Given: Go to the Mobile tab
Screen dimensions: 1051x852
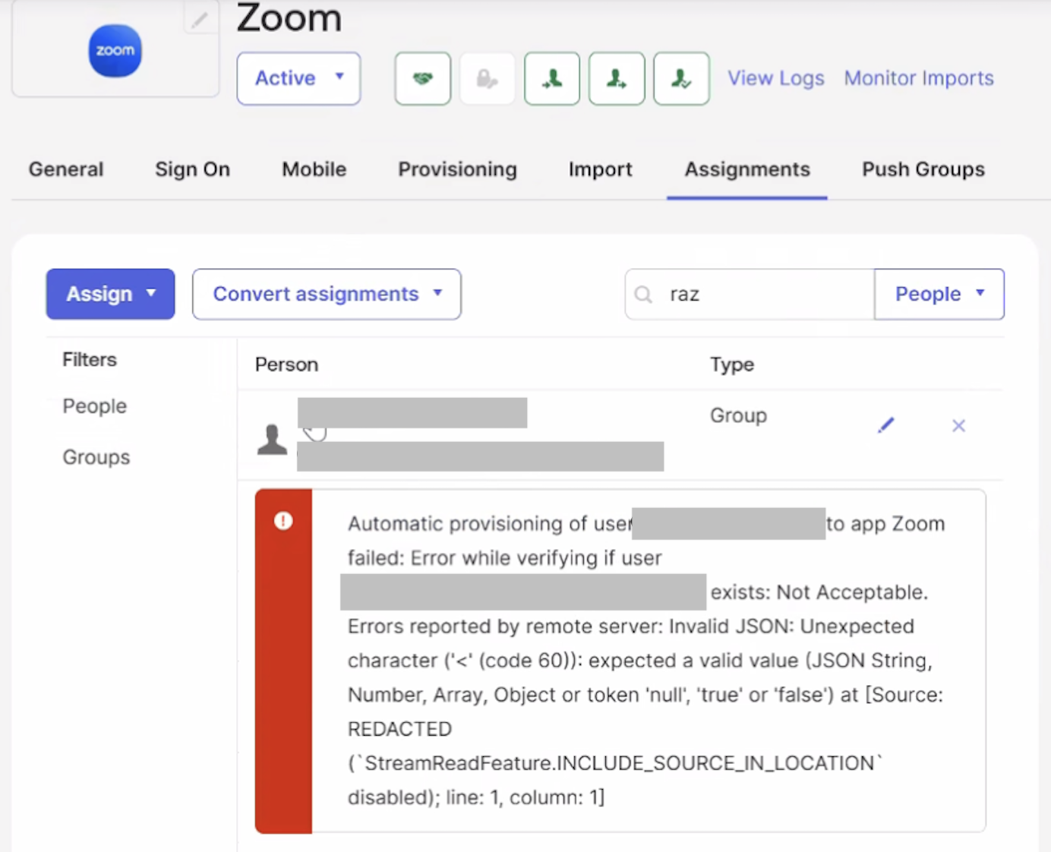Looking at the screenshot, I should click(x=314, y=169).
